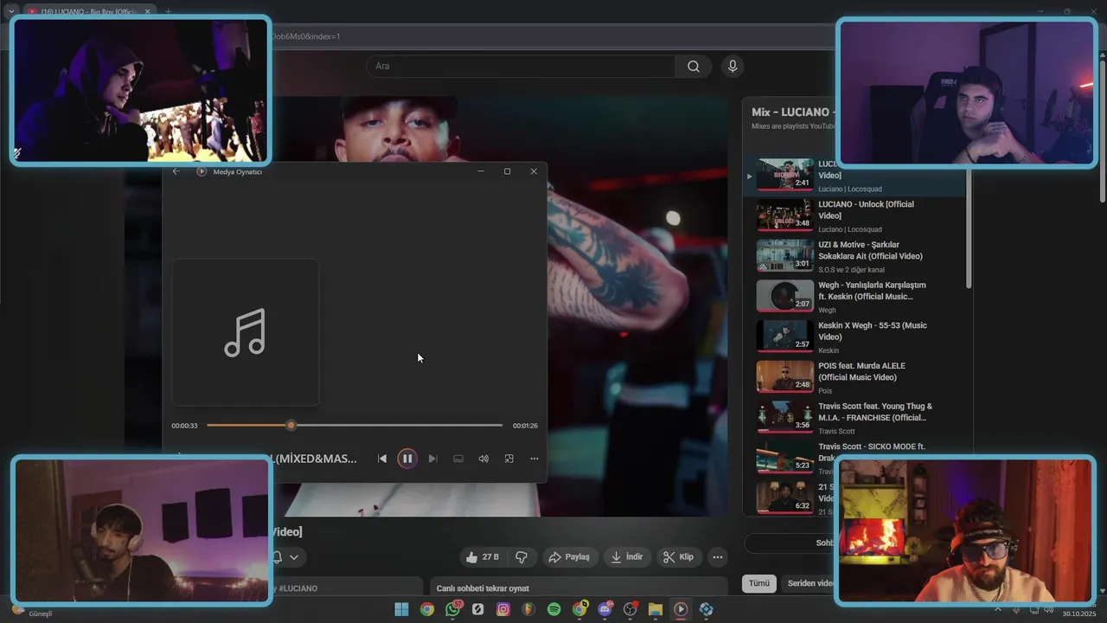Start YouTube voice search with microphone
Image resolution: width=1107 pixels, height=623 pixels.
[733, 66]
